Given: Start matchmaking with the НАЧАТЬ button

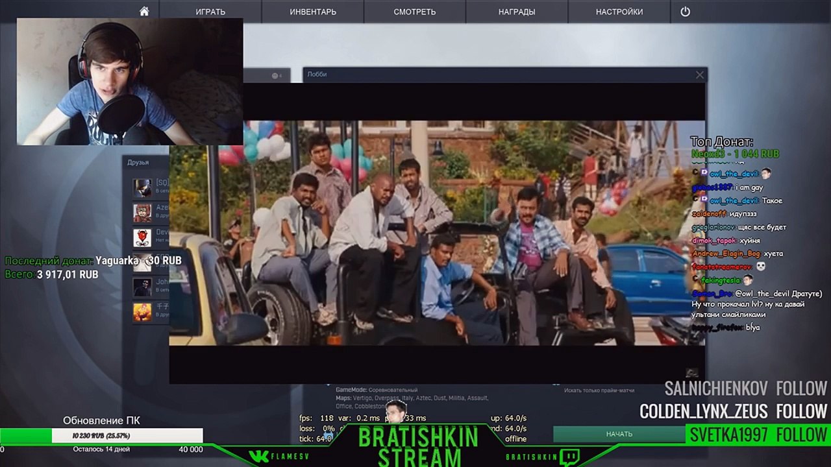Looking at the screenshot, I should (619, 434).
